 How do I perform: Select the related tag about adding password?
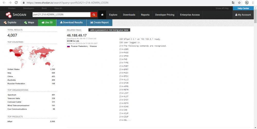coord(109,30)
